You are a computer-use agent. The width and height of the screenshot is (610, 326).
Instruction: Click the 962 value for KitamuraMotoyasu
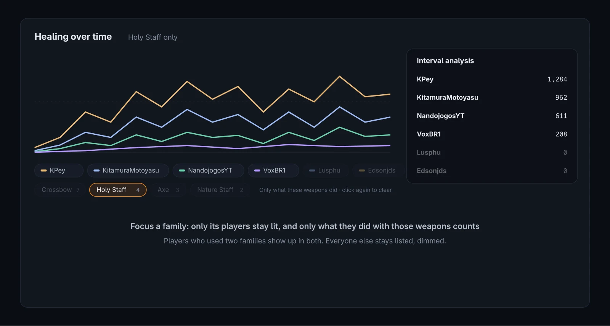561,97
